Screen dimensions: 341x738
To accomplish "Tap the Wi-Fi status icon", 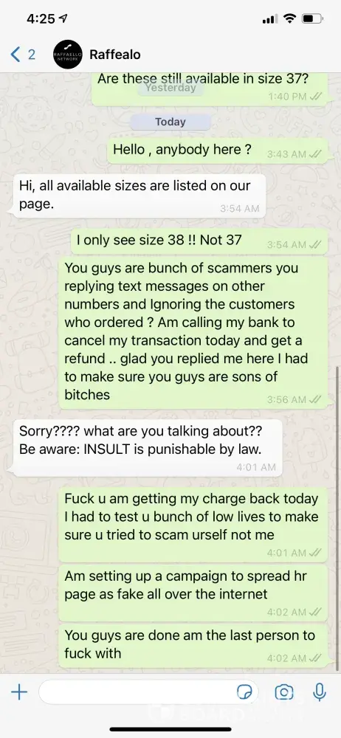I will tap(289, 19).
